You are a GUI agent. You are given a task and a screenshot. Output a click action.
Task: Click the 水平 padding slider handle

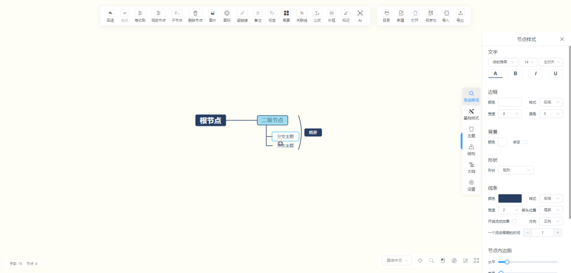pos(506,262)
